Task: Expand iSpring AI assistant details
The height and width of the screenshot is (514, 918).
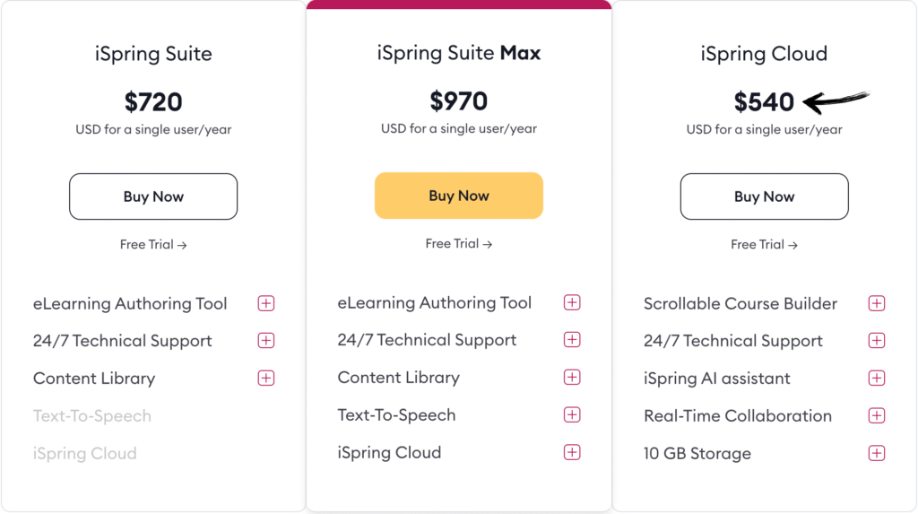Action: pos(877,379)
